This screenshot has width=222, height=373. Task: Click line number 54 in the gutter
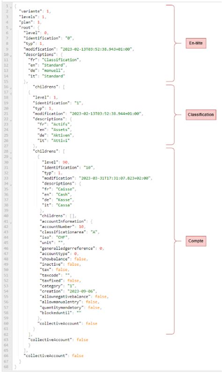7,292
